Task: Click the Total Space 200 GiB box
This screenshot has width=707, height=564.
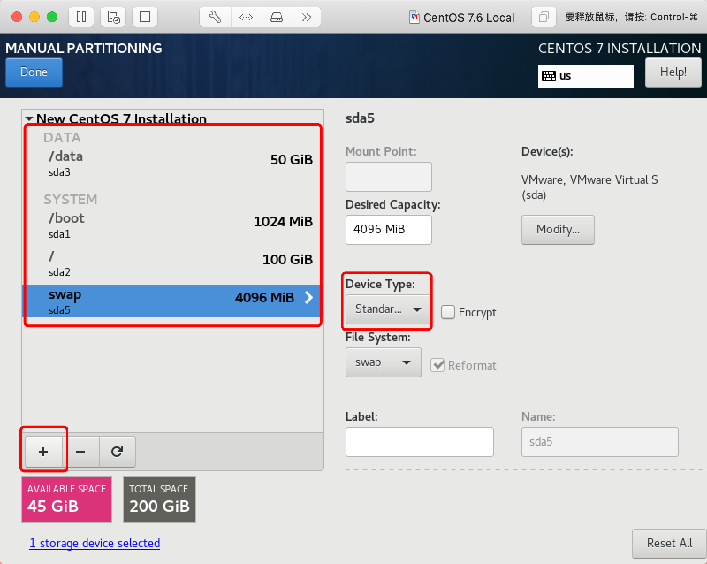Action: point(159,499)
